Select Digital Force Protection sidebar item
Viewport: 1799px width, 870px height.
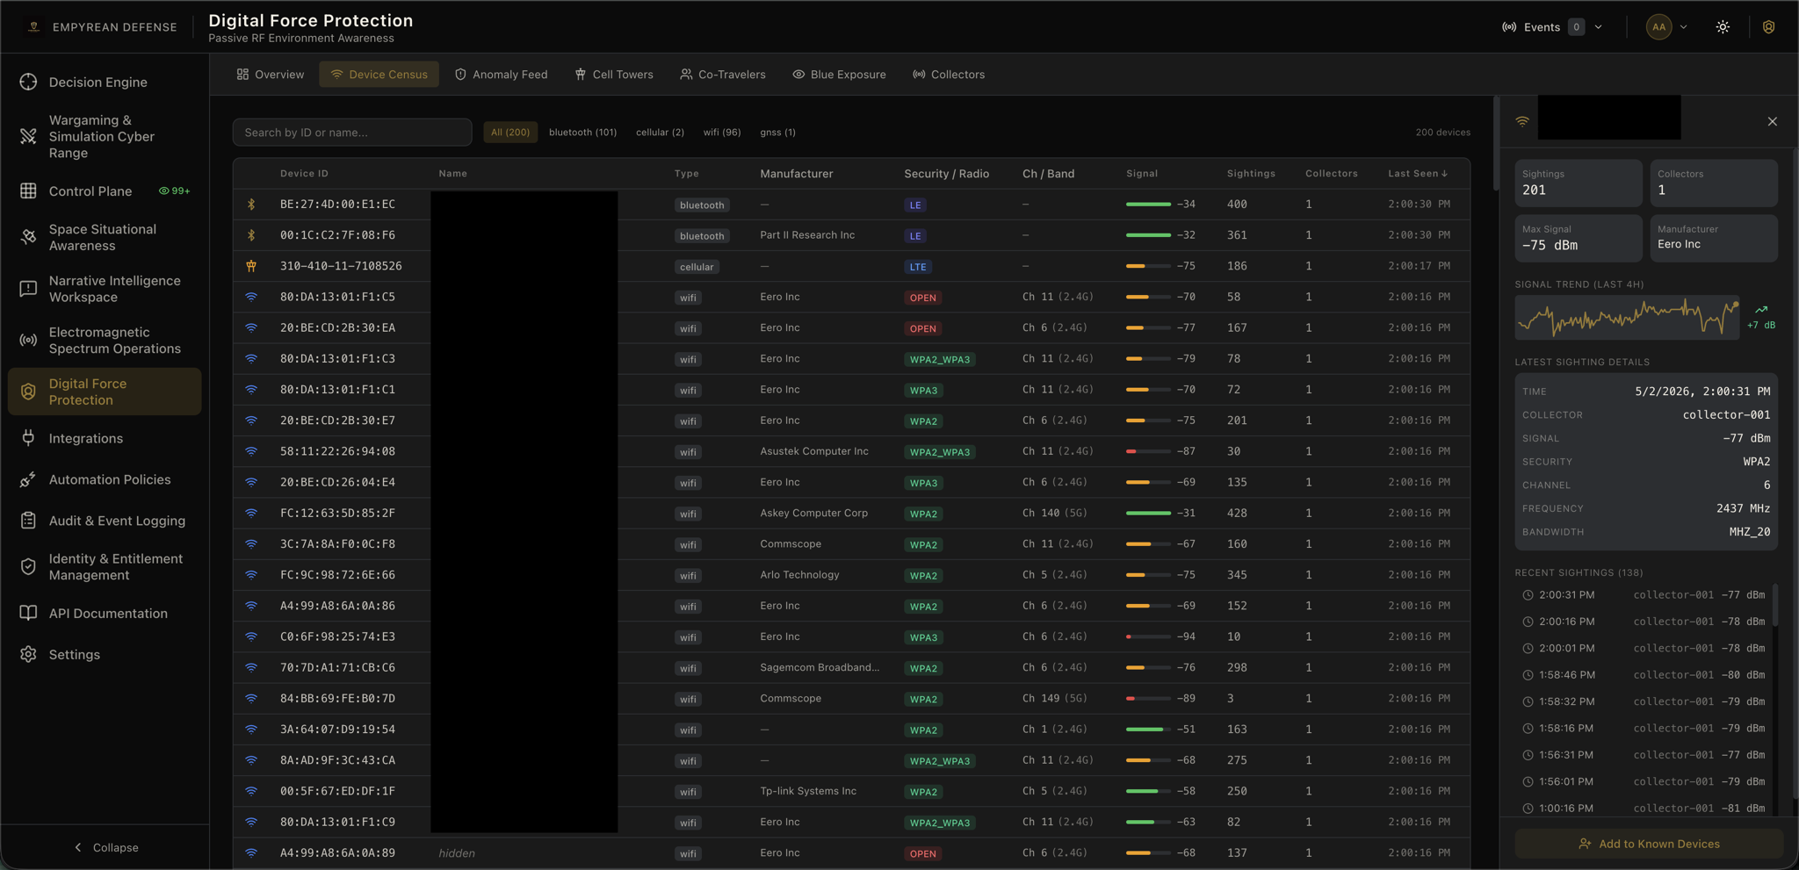[105, 392]
